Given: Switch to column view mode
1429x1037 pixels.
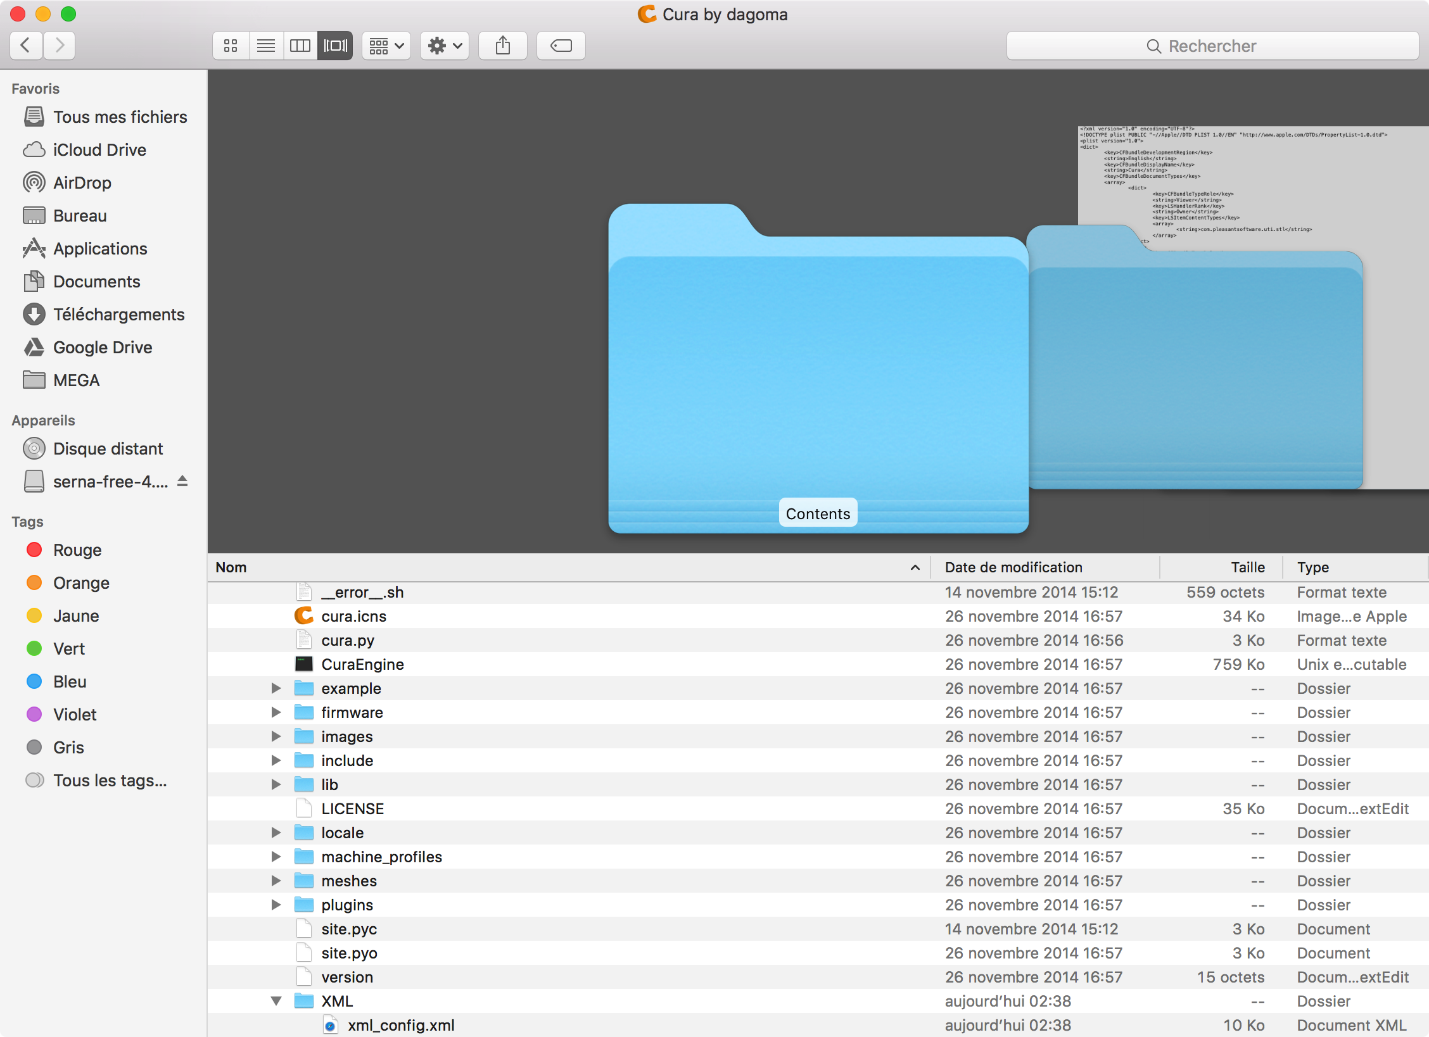Looking at the screenshot, I should (300, 46).
